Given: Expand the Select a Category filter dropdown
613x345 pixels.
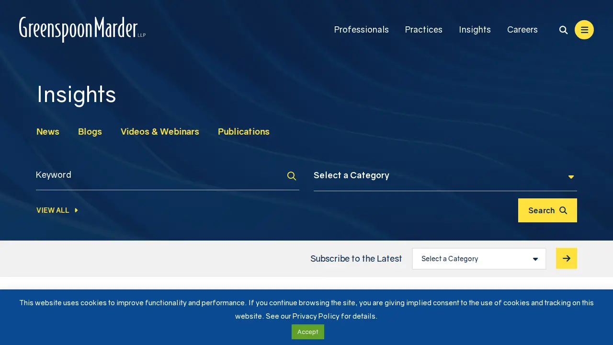Looking at the screenshot, I should pyautogui.click(x=445, y=176).
